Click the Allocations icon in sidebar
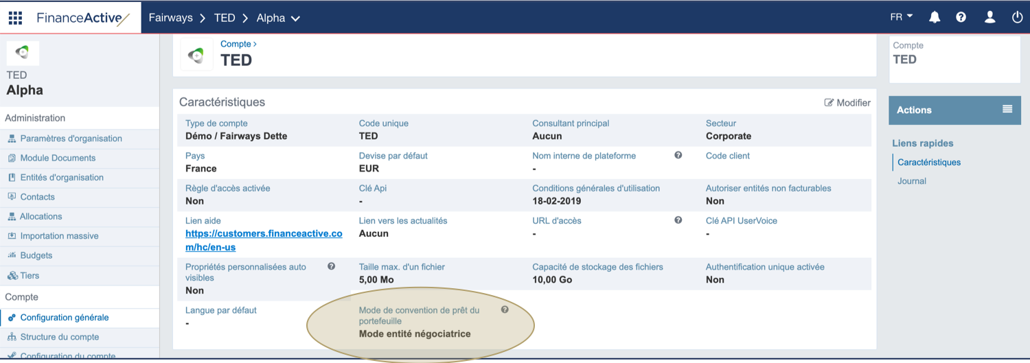The width and height of the screenshot is (1030, 363). [12, 216]
